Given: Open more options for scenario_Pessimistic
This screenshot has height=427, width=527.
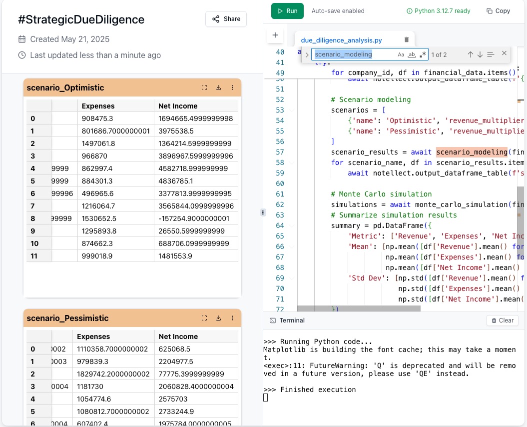Looking at the screenshot, I should (232, 318).
